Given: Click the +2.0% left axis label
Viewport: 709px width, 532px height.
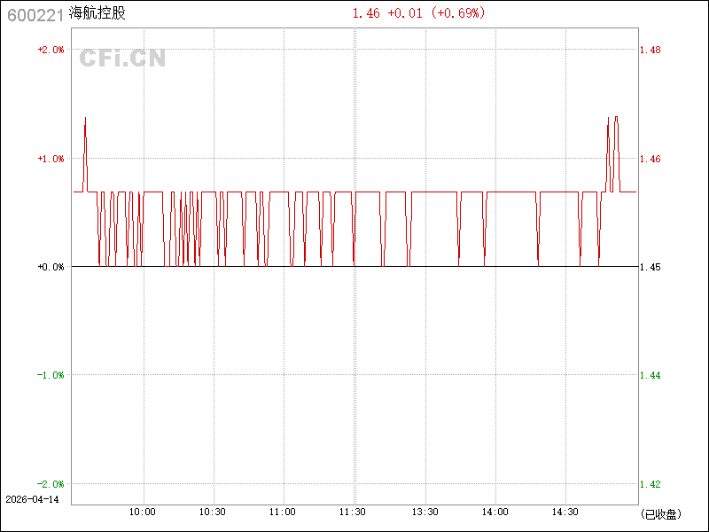Looking at the screenshot, I should 51,50.
